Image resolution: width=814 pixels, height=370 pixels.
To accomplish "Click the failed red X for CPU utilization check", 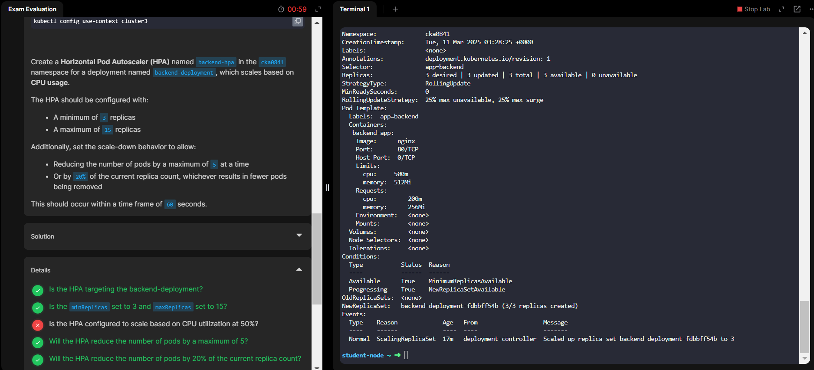I will (38, 325).
